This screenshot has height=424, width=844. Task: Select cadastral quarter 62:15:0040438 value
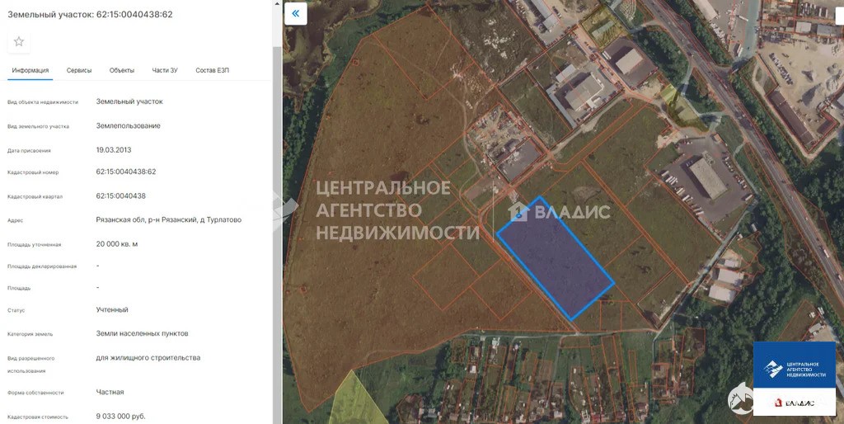pos(120,196)
